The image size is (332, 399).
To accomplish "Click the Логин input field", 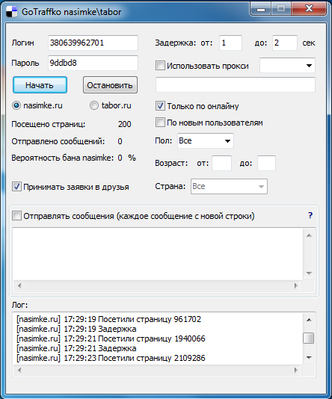I will click(93, 43).
